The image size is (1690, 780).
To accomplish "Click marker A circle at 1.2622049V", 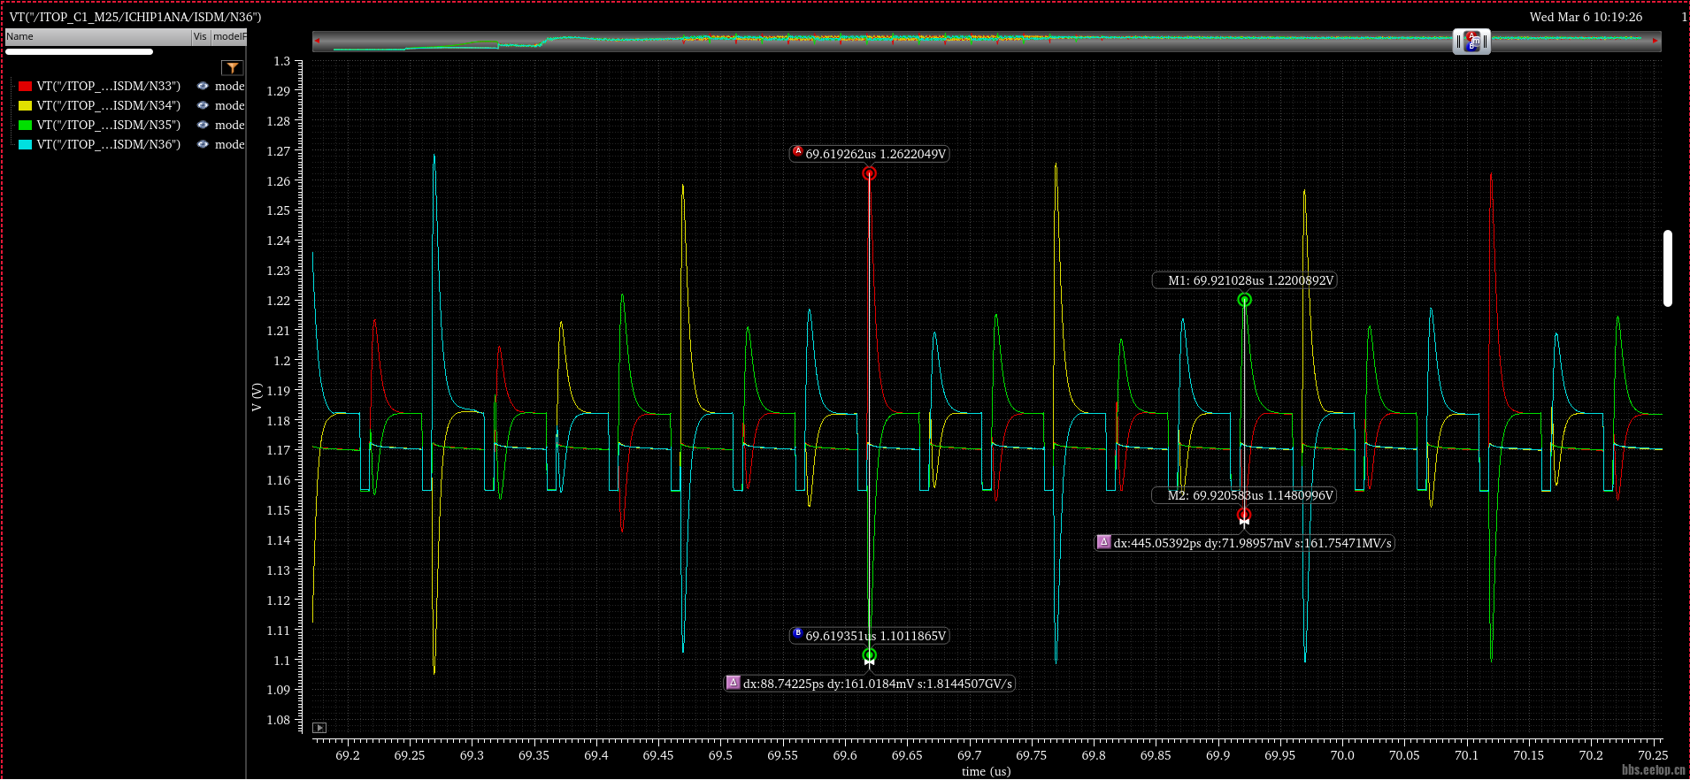I will click(869, 173).
